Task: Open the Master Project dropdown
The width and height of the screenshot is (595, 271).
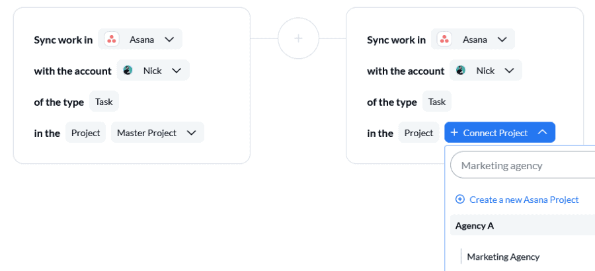Action: pos(191,133)
